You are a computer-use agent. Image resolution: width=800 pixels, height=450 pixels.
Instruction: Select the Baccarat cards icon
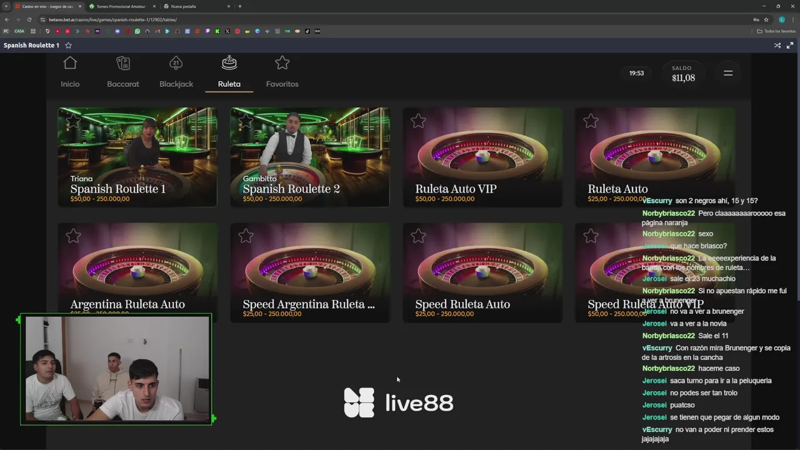[x=123, y=63]
